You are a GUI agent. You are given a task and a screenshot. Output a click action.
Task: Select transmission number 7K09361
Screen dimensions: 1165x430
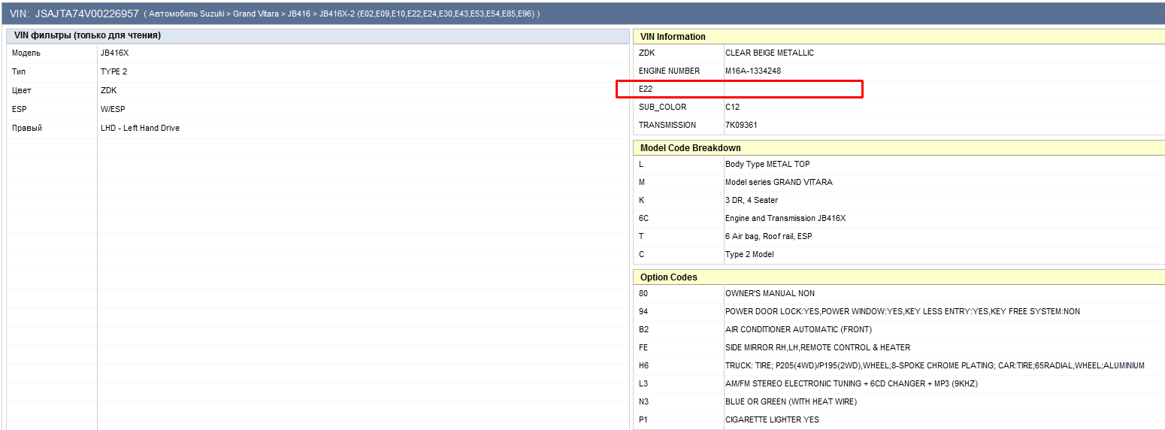(x=742, y=126)
